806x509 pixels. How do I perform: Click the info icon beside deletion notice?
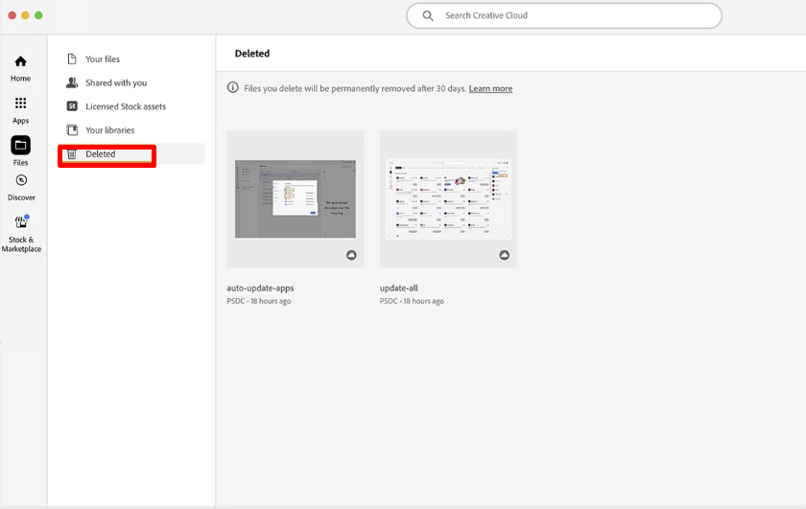233,88
